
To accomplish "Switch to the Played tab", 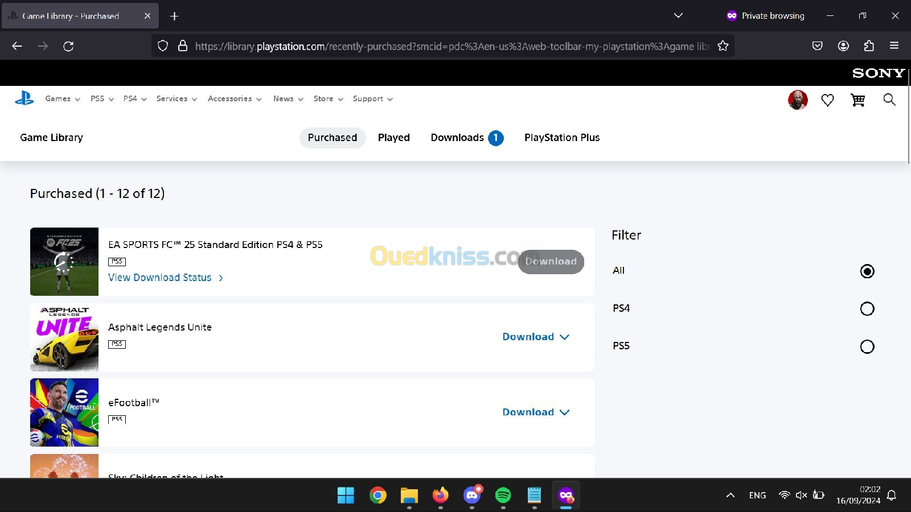I will pyautogui.click(x=394, y=138).
